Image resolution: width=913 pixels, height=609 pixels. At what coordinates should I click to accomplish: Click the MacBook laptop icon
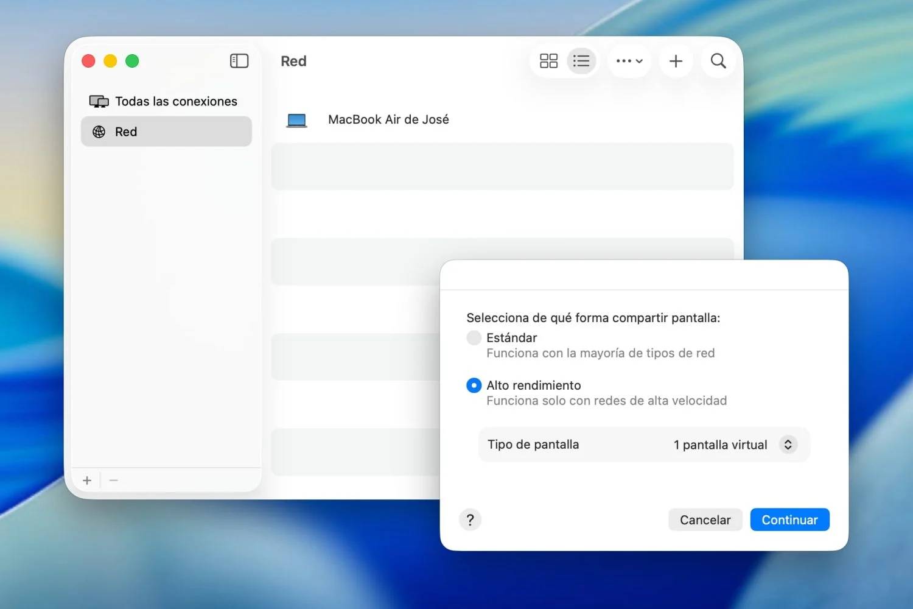point(296,120)
